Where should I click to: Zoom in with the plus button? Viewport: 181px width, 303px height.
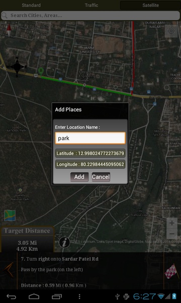(x=172, y=223)
